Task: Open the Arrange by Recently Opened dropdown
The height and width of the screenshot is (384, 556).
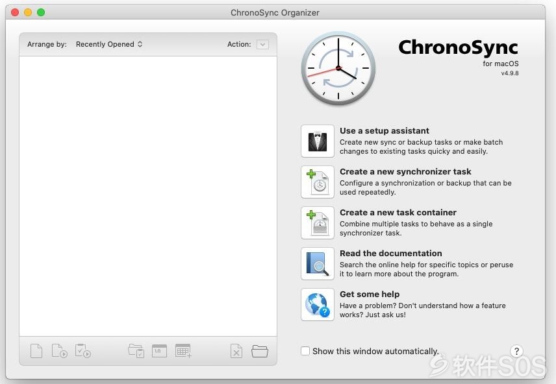Action: click(109, 44)
